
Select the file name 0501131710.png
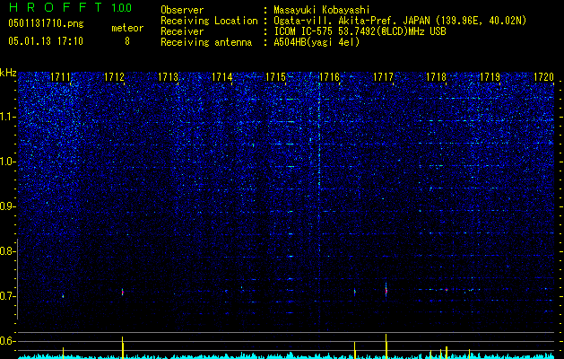[x=46, y=24]
